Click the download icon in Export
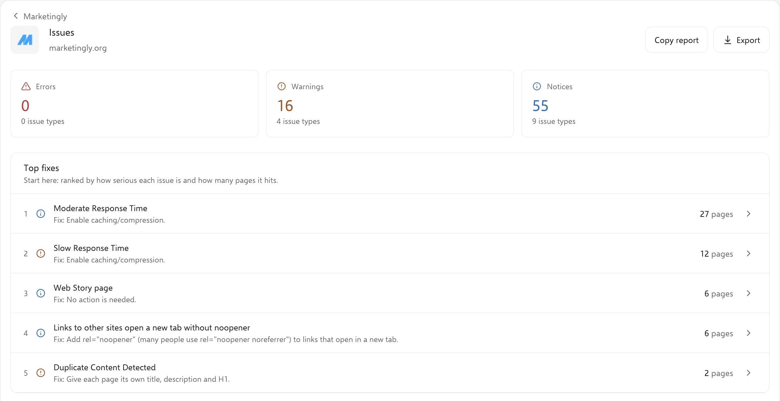 (x=728, y=40)
